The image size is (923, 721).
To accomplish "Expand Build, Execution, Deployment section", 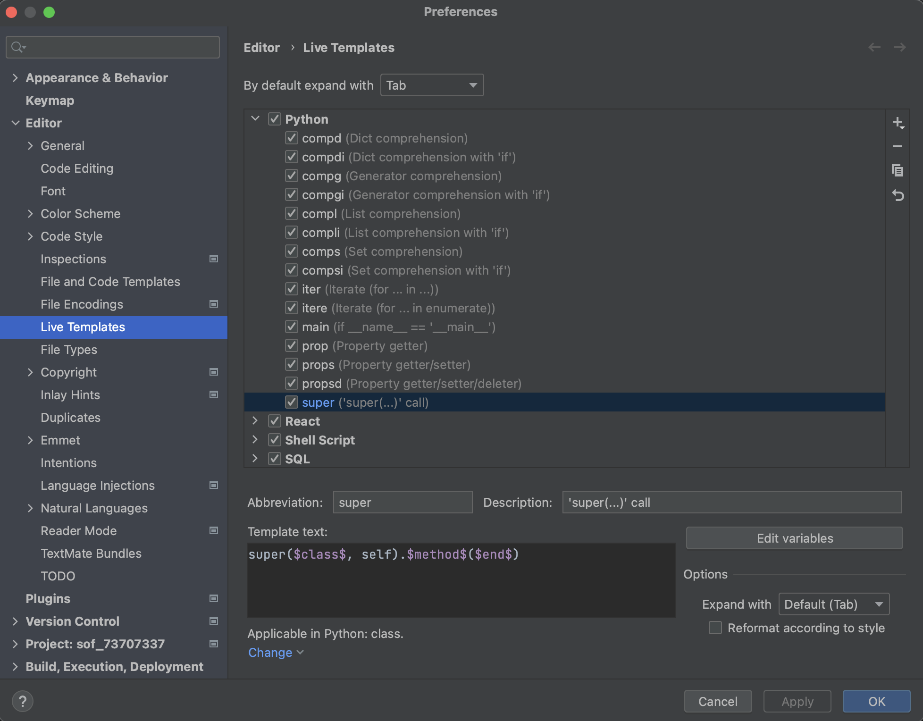I will (x=15, y=667).
